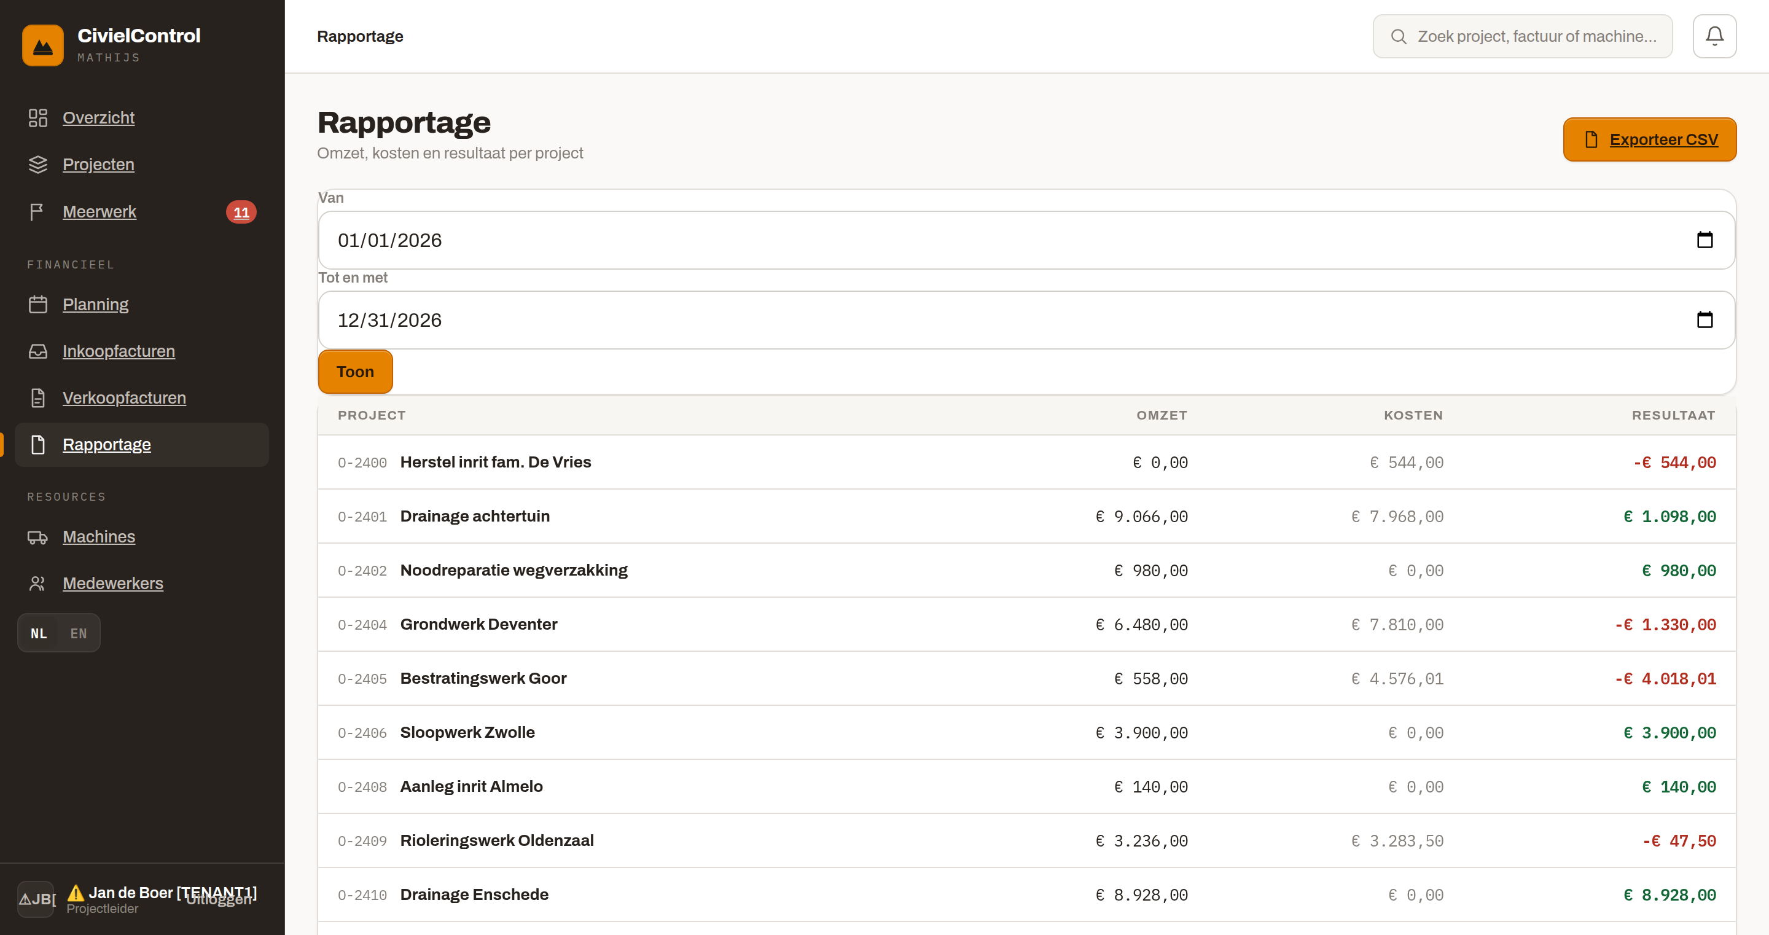Click omzet value € 9.066,00

pyautogui.click(x=1141, y=517)
